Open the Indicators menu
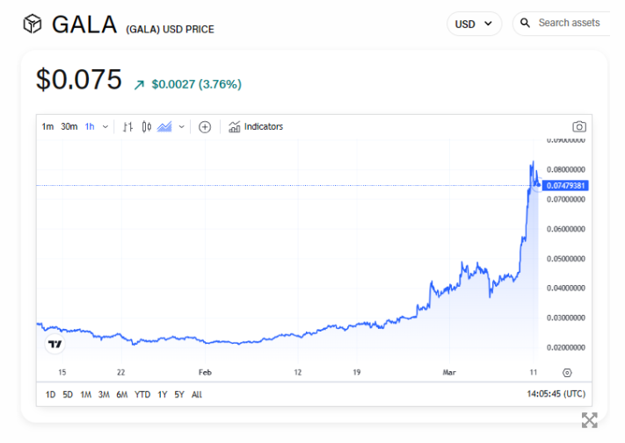The image size is (625, 443). 256,127
